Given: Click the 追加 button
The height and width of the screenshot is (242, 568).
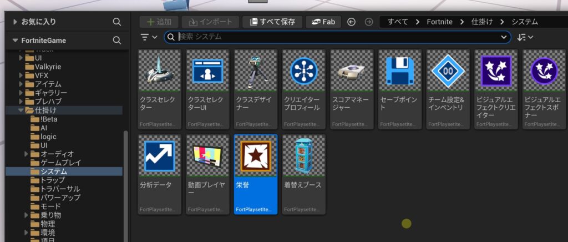Looking at the screenshot, I should click(159, 22).
